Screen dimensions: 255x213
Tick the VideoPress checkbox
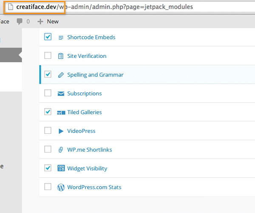[48, 130]
